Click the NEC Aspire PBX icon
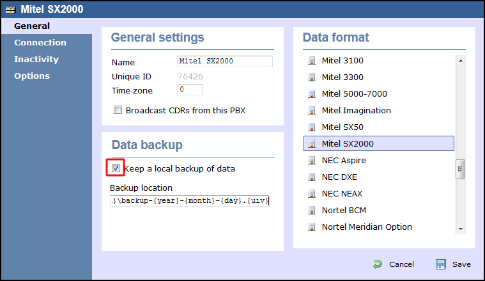Image resolution: width=485 pixels, height=281 pixels. pyautogui.click(x=312, y=161)
